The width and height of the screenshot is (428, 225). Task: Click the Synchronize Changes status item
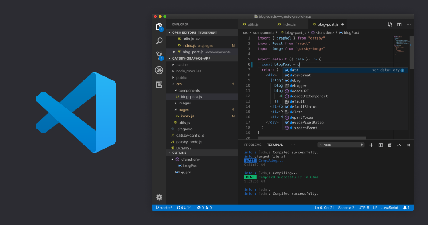pos(184,208)
